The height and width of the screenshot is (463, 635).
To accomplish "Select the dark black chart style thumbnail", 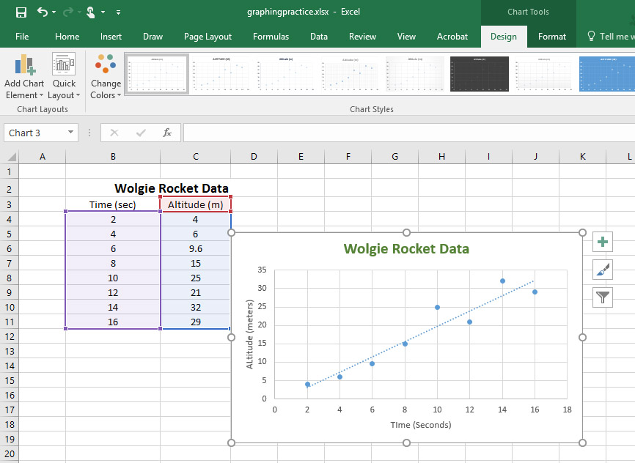I will [x=479, y=73].
